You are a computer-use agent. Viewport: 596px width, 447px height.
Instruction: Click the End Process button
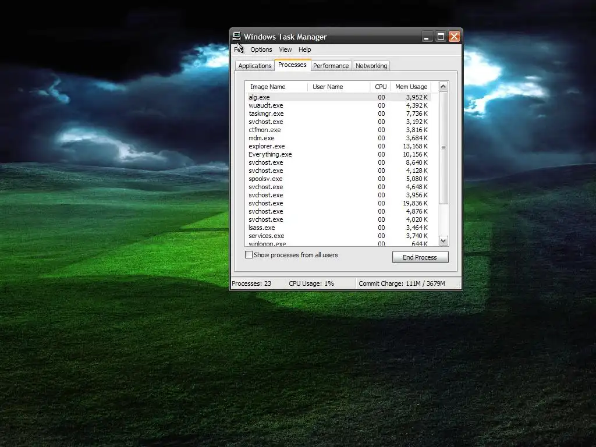click(x=420, y=257)
